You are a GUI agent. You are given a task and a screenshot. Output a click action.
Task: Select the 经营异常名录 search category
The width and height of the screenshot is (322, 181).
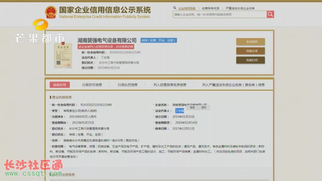tap(210, 8)
